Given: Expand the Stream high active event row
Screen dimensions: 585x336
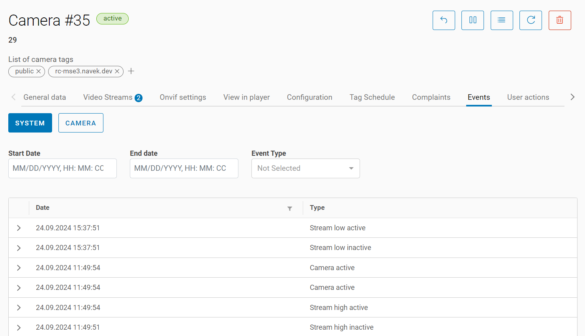Looking at the screenshot, I should [19, 308].
